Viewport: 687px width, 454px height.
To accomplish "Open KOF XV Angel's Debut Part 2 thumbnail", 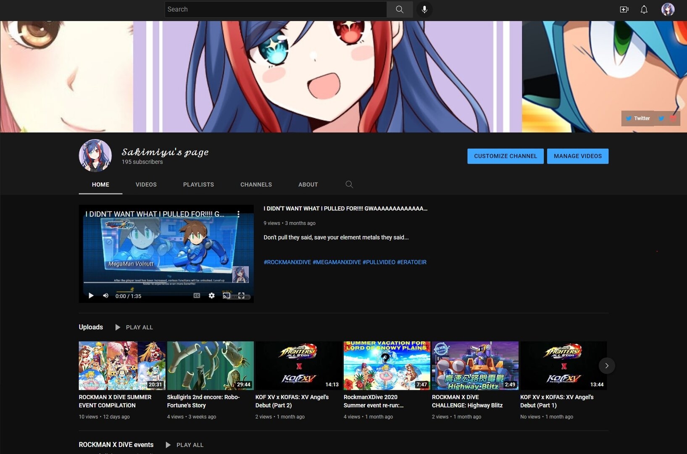I will pos(299,366).
